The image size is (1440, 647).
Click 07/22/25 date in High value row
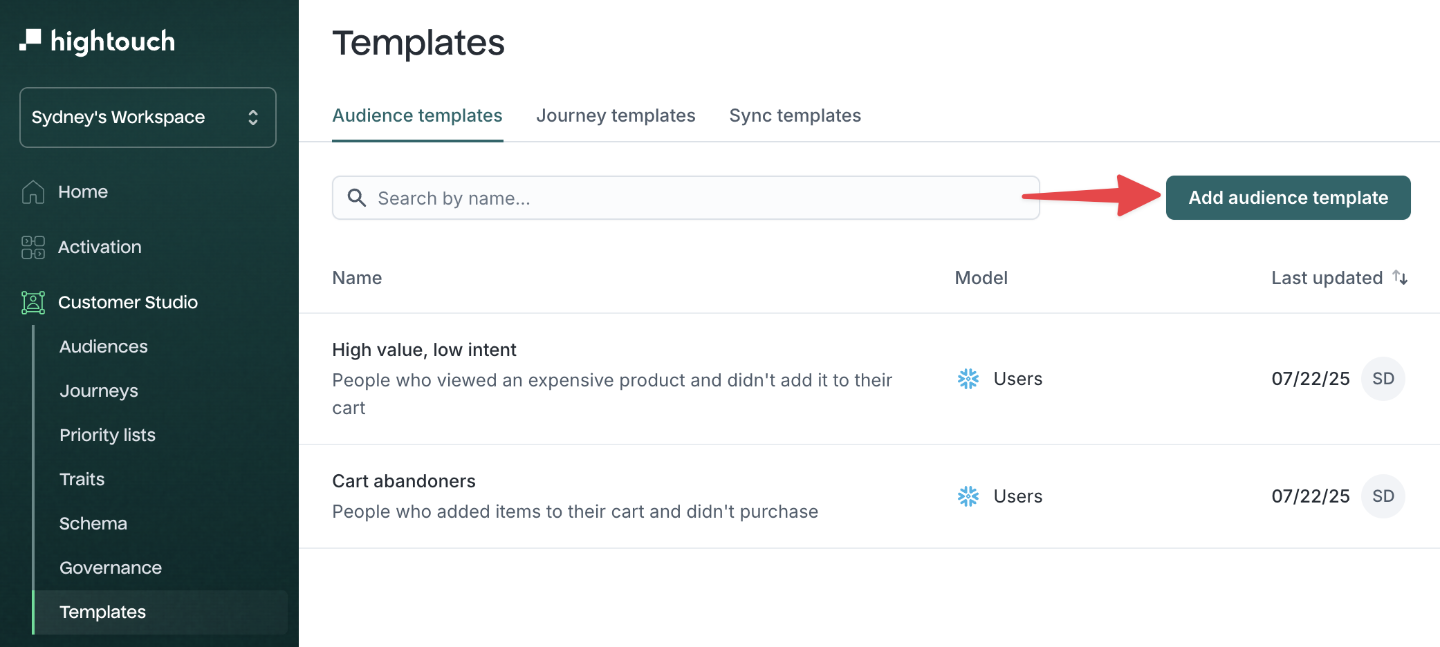(x=1310, y=379)
